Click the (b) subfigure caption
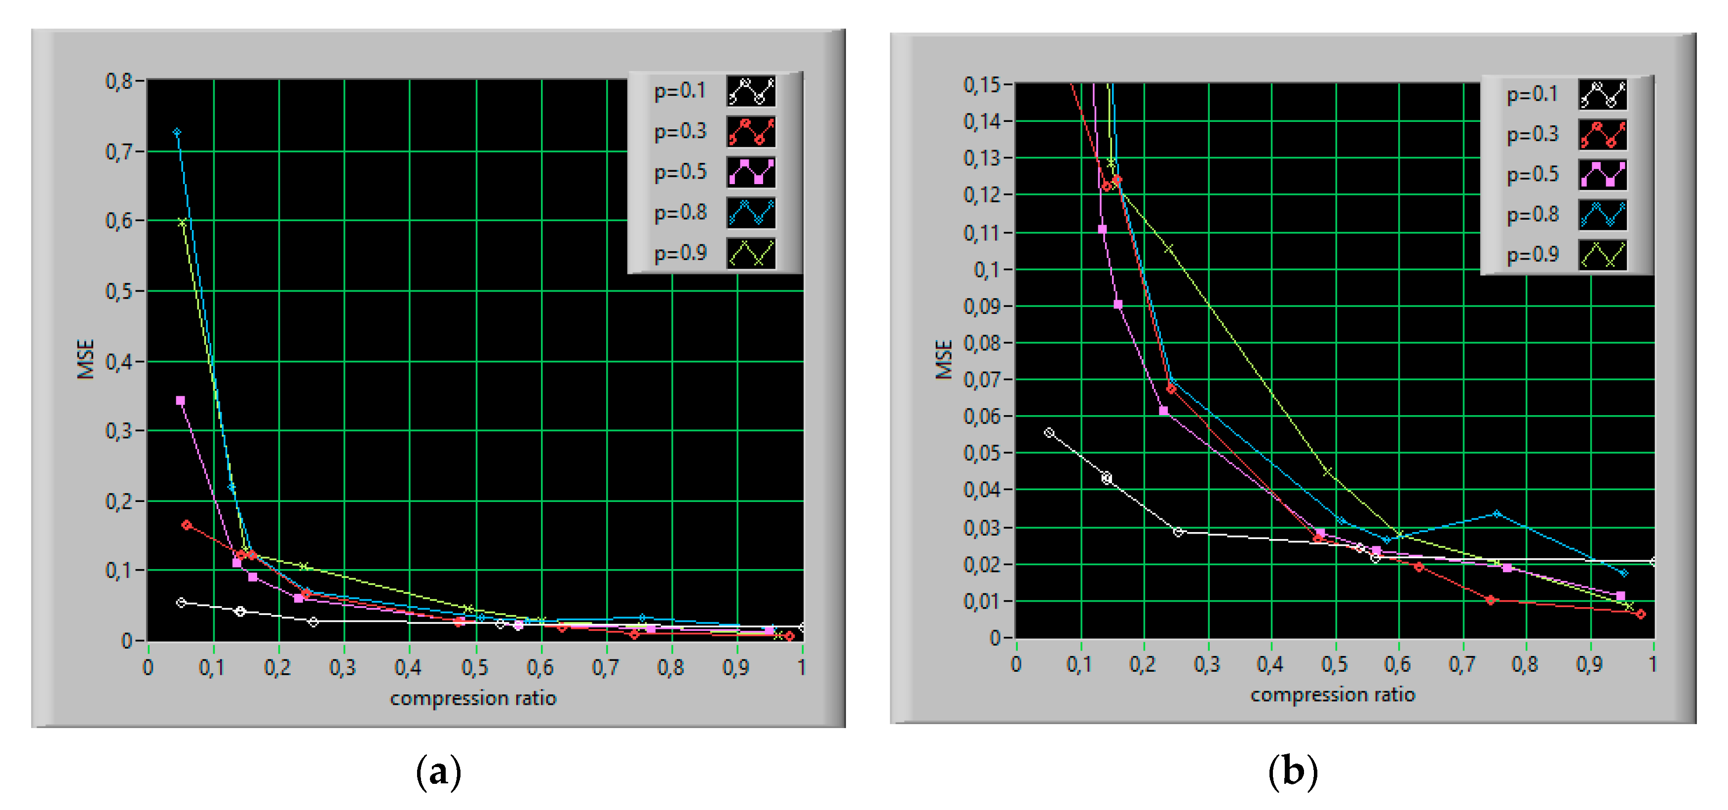The width and height of the screenshot is (1728, 810). 1292,772
